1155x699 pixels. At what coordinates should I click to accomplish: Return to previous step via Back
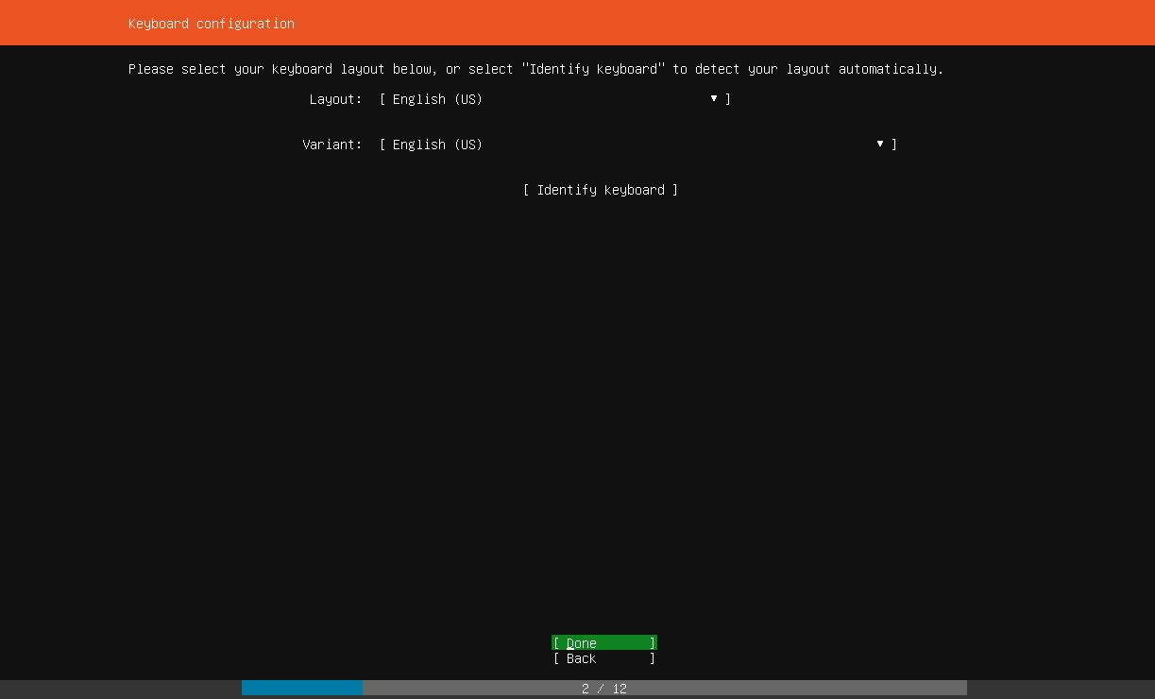coord(603,658)
